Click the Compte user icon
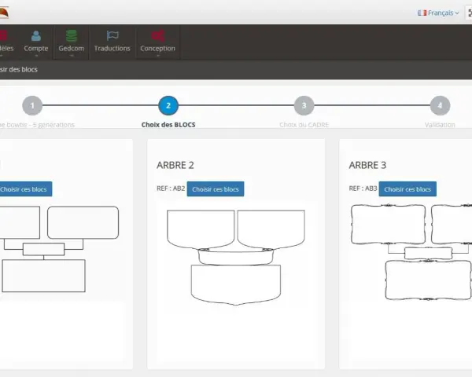The height and width of the screenshot is (377, 472). pyautogui.click(x=36, y=36)
